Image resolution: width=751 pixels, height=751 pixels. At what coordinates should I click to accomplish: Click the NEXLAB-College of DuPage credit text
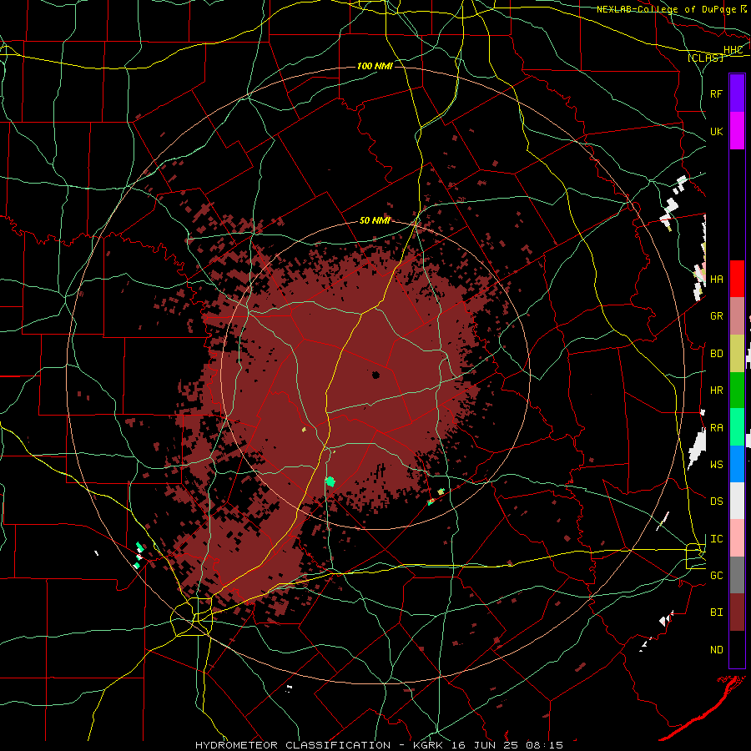[x=666, y=9]
